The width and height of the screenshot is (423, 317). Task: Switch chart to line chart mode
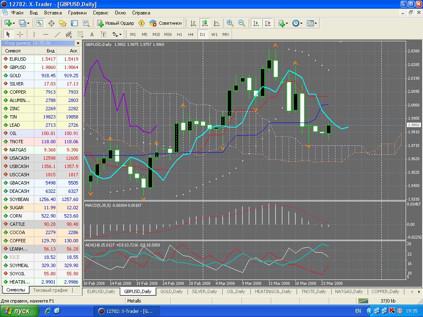coord(216,23)
